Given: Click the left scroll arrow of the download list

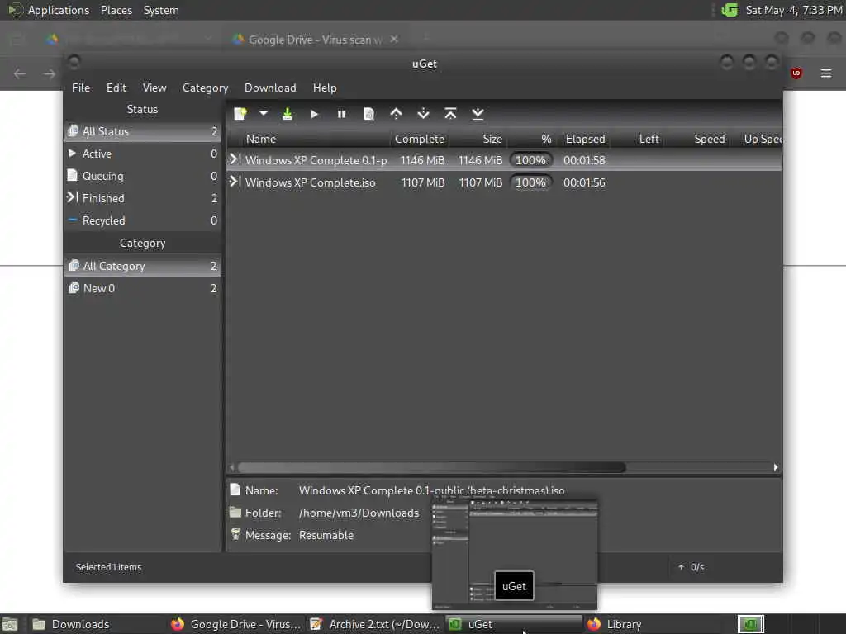Looking at the screenshot, I should (232, 467).
